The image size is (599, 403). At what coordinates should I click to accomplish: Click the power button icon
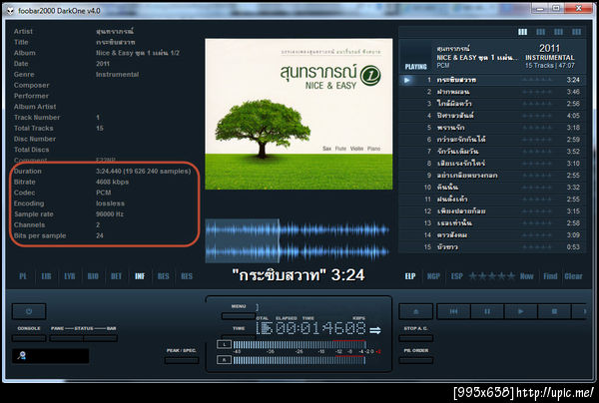[29, 311]
